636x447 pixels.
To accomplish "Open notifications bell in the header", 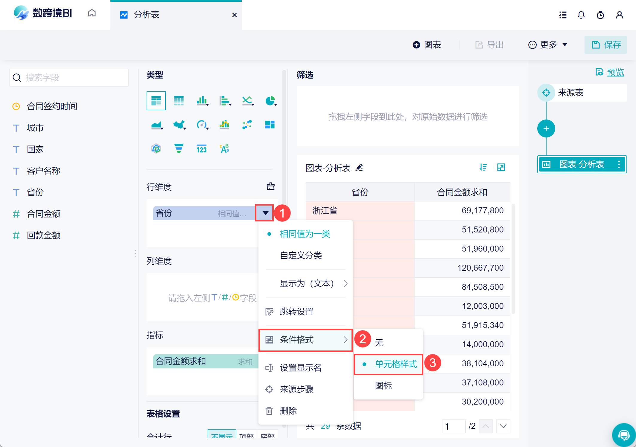I will tap(581, 15).
